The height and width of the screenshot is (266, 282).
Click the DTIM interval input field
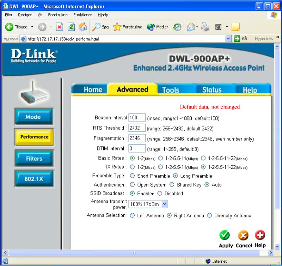pyautogui.click(x=137, y=148)
